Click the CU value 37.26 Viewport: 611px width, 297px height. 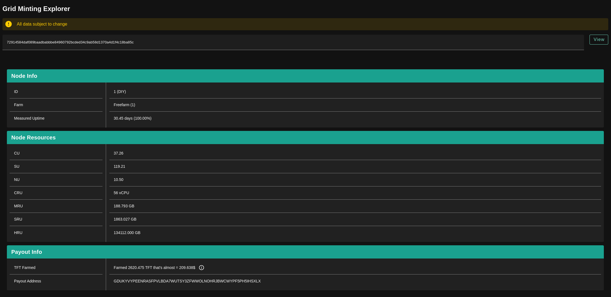(x=118, y=153)
